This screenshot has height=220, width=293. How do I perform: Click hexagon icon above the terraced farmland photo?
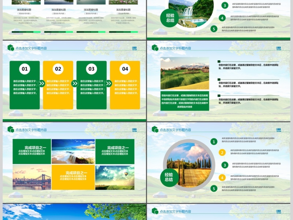(x=155, y=48)
